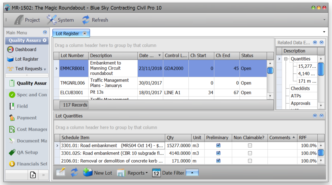Open Test Requests scales icon

[10, 68]
